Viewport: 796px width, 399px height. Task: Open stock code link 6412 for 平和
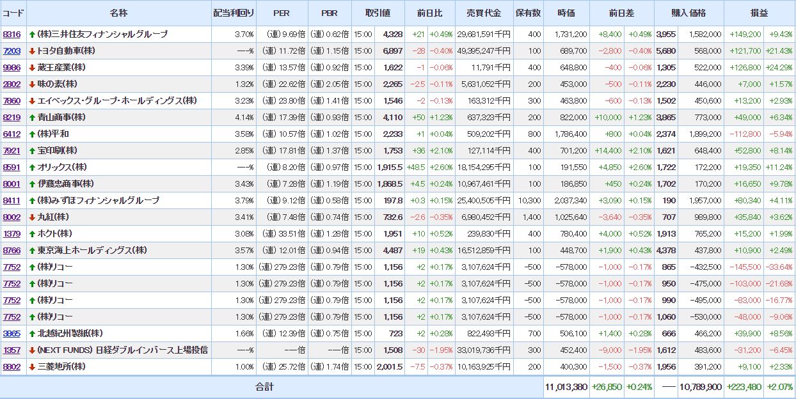(x=12, y=134)
